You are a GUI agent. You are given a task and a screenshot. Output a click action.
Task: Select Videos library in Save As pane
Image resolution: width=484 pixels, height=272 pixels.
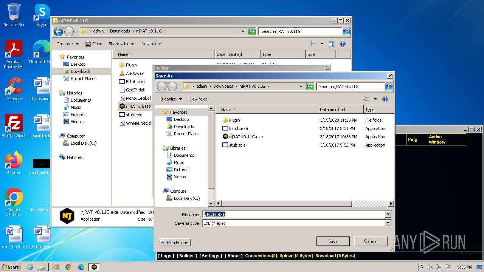(180, 177)
